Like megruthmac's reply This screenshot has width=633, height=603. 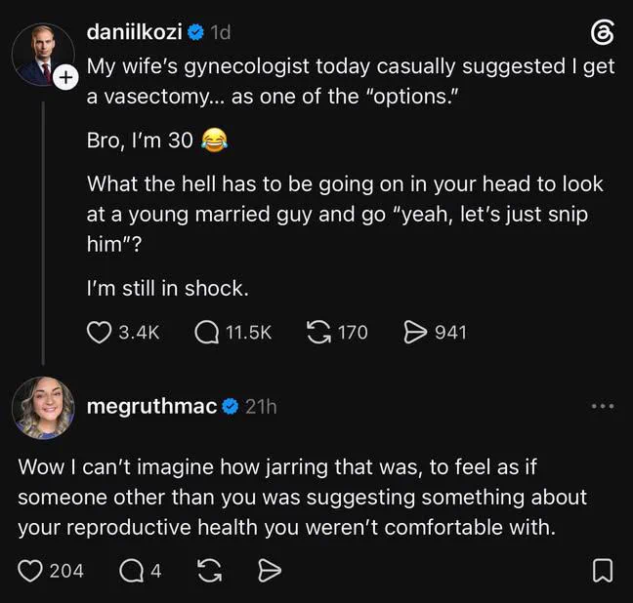point(30,571)
